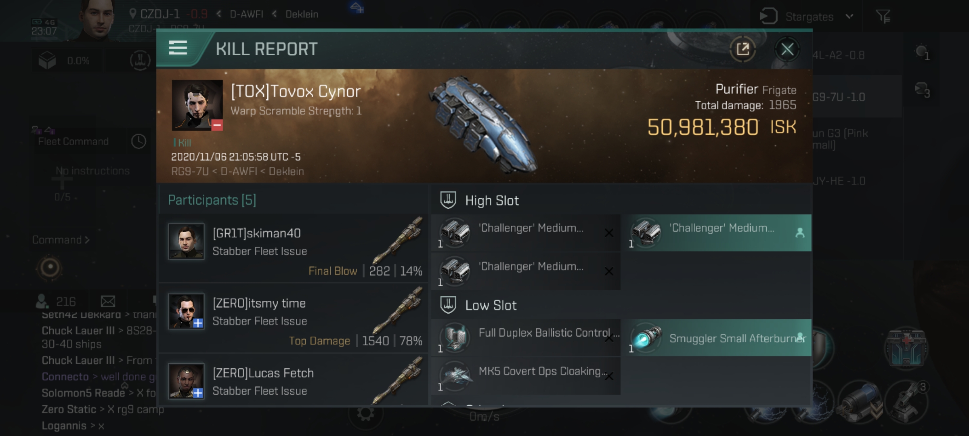Click the Full Duplex Ballistic Control icon
Image resolution: width=969 pixels, height=436 pixels.
[455, 337]
